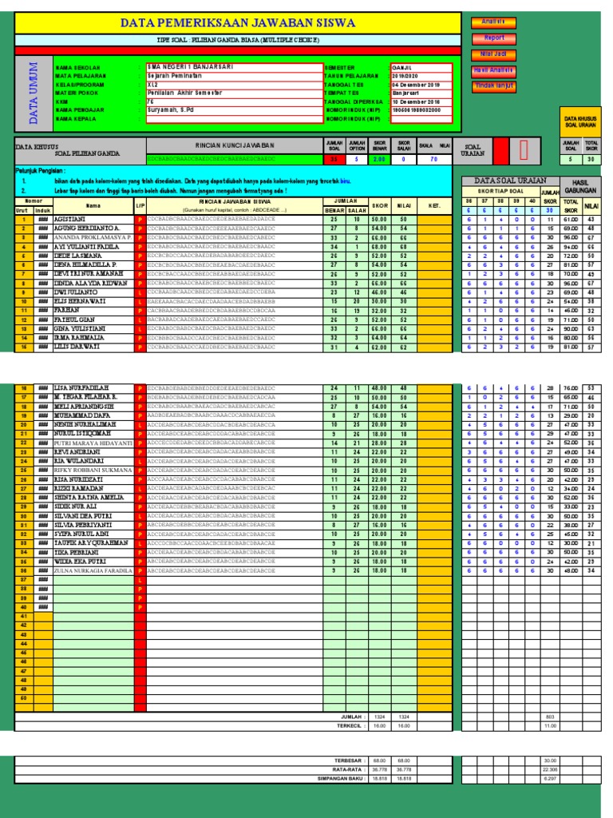Screen dimensions: 613x818
Task: Click the JUMLAH total in the SKOR column
Action: coord(379,717)
